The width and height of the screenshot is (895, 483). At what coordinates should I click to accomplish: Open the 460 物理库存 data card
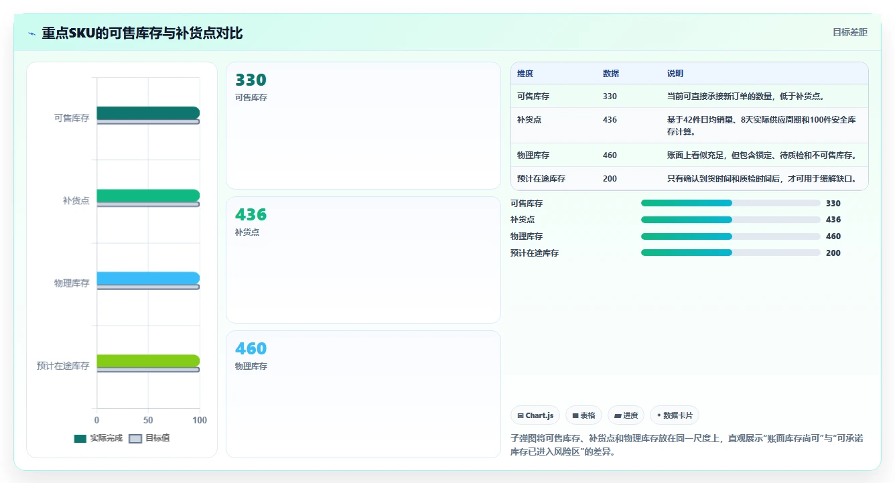point(363,394)
